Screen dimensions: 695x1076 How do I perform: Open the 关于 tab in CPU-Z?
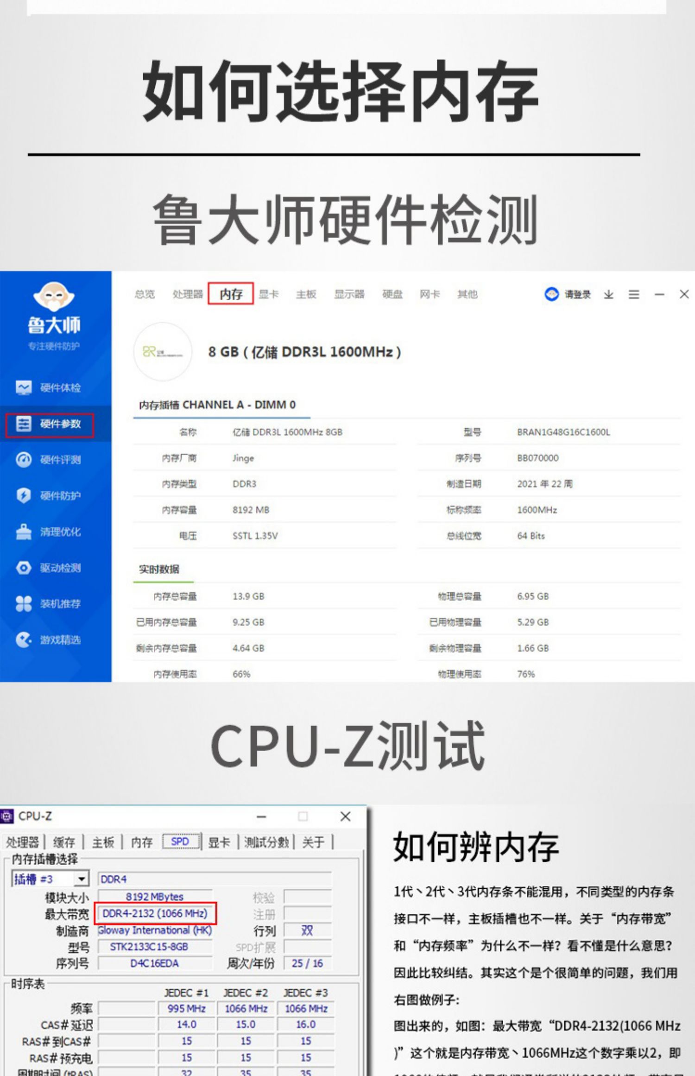(x=313, y=842)
